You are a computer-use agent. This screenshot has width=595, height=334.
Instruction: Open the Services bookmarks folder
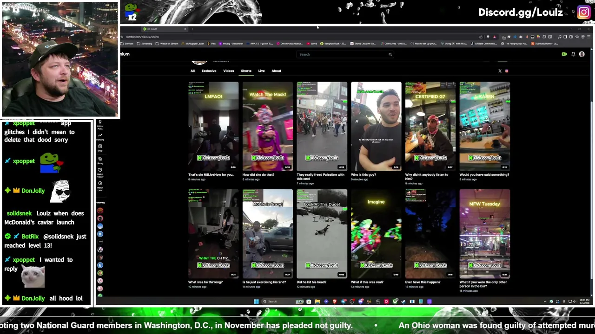pyautogui.click(x=127, y=44)
